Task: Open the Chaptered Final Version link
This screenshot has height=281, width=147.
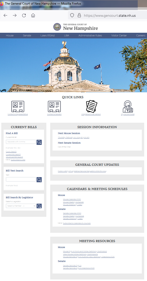Action: tap(91, 114)
